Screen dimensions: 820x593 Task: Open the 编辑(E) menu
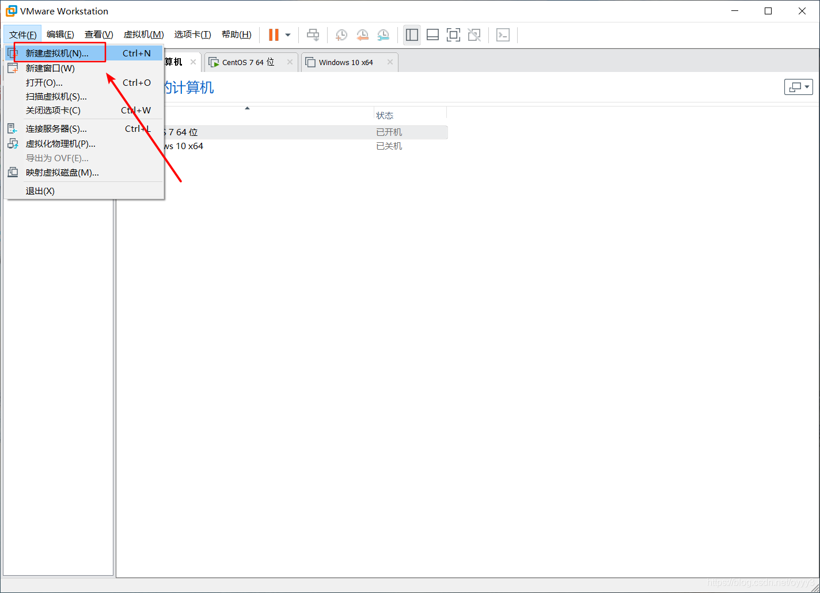pyautogui.click(x=60, y=35)
